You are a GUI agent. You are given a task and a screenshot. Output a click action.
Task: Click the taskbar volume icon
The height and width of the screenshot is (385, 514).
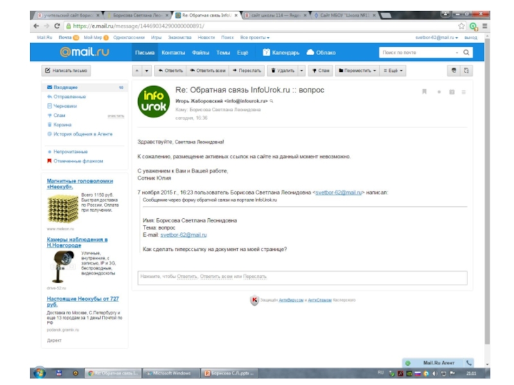[x=435, y=373]
